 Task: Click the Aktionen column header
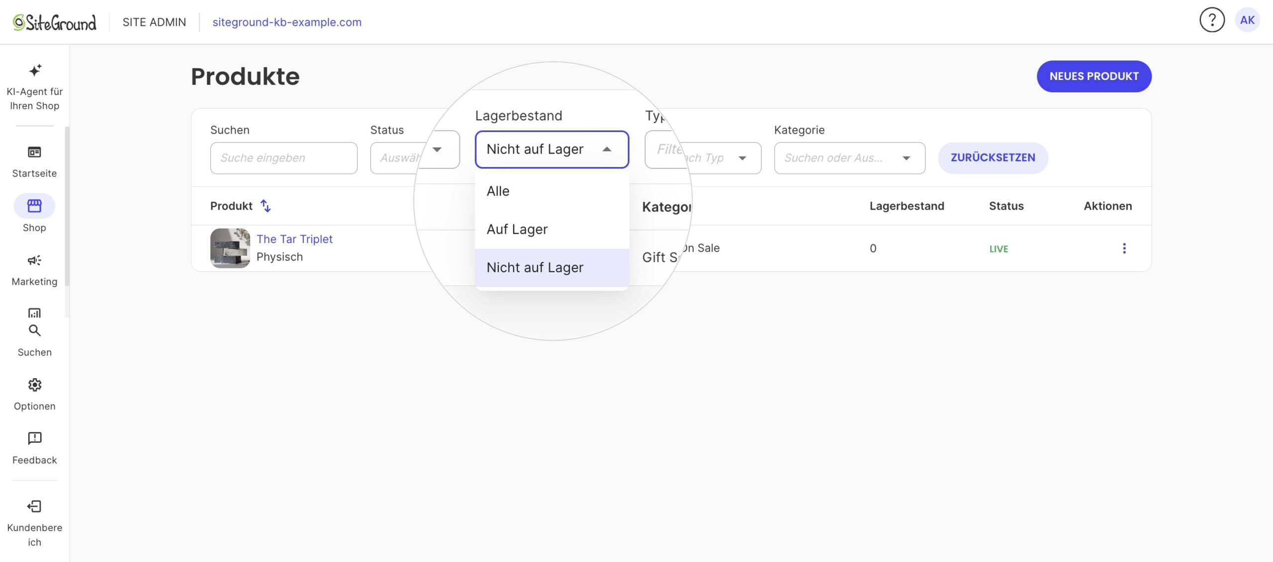pyautogui.click(x=1107, y=206)
